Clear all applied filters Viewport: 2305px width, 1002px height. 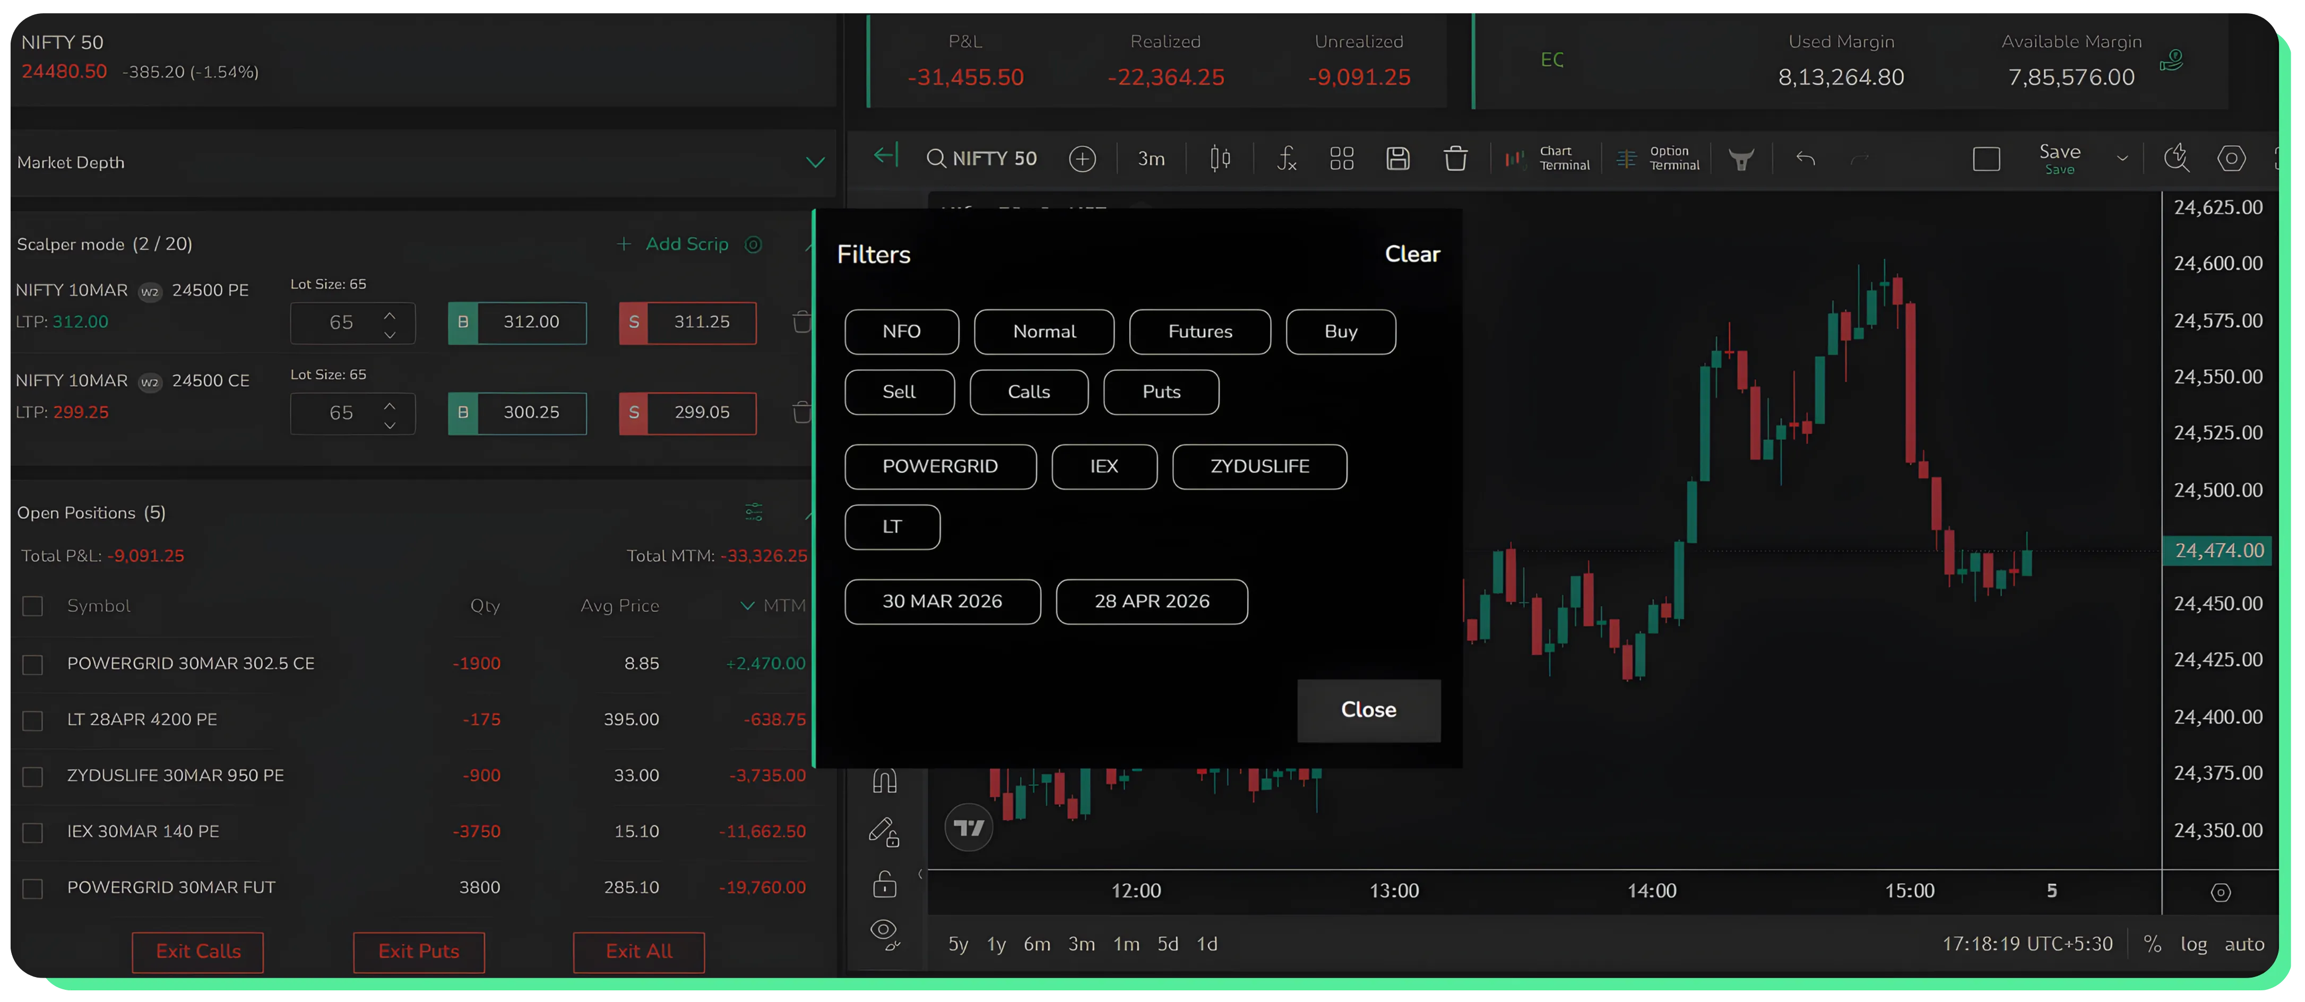[x=1412, y=254]
